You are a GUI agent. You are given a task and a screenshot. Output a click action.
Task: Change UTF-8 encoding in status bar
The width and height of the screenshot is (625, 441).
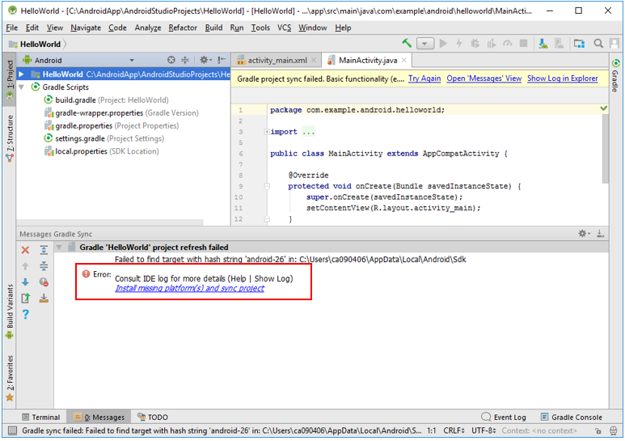pyautogui.click(x=484, y=430)
